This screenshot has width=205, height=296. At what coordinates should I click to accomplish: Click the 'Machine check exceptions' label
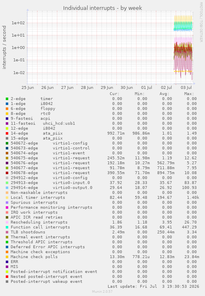(x=40, y=252)
